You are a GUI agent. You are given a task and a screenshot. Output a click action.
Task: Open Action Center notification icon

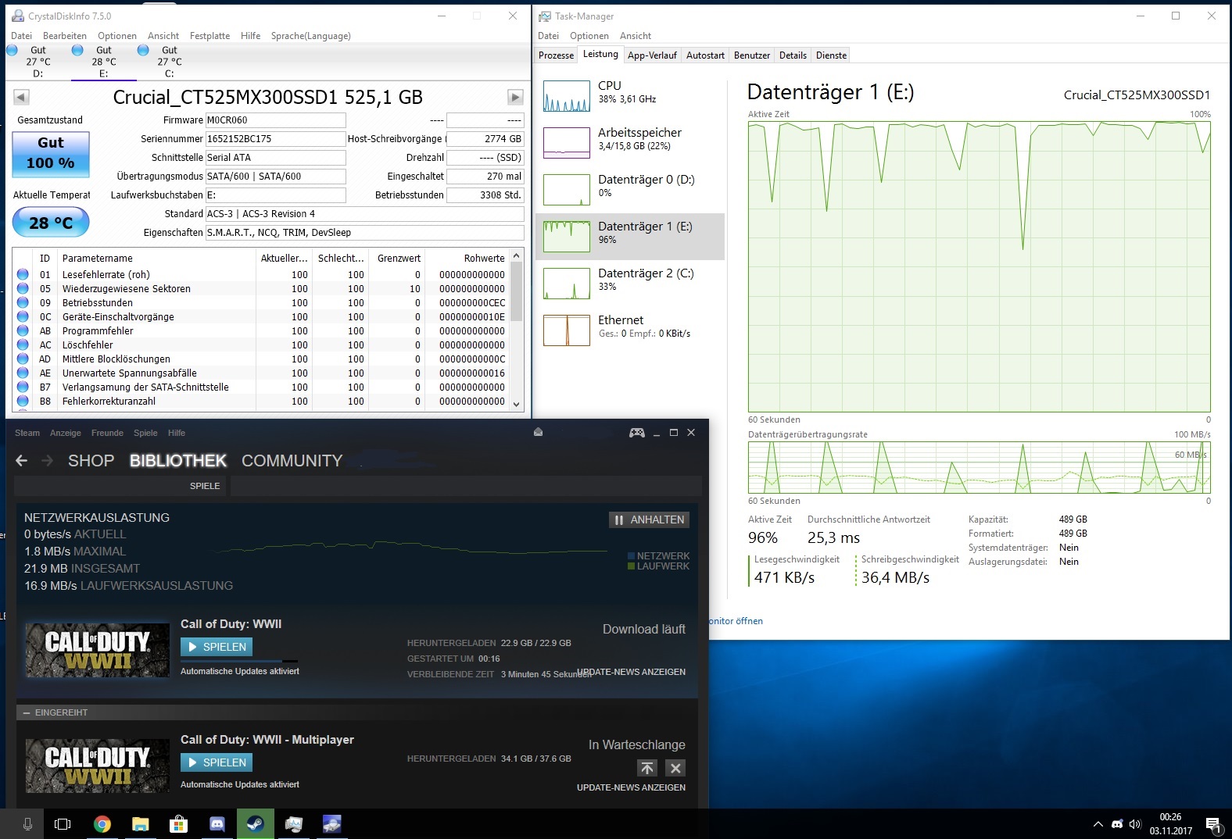point(1213,824)
